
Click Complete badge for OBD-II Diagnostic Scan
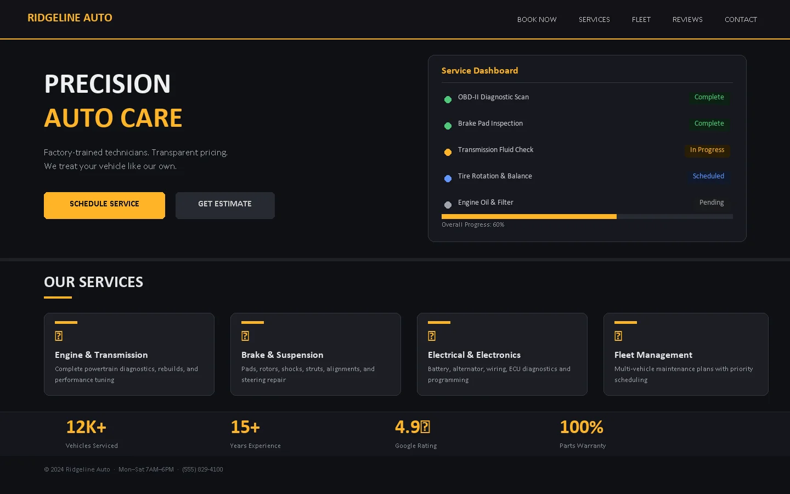(x=709, y=97)
